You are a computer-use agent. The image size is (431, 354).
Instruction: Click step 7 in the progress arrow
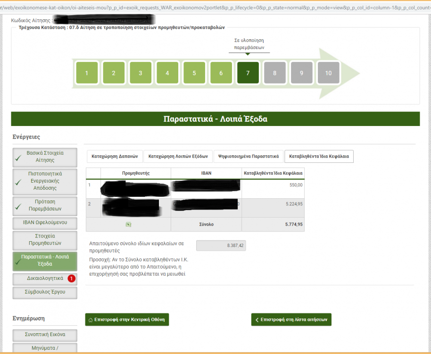click(248, 73)
